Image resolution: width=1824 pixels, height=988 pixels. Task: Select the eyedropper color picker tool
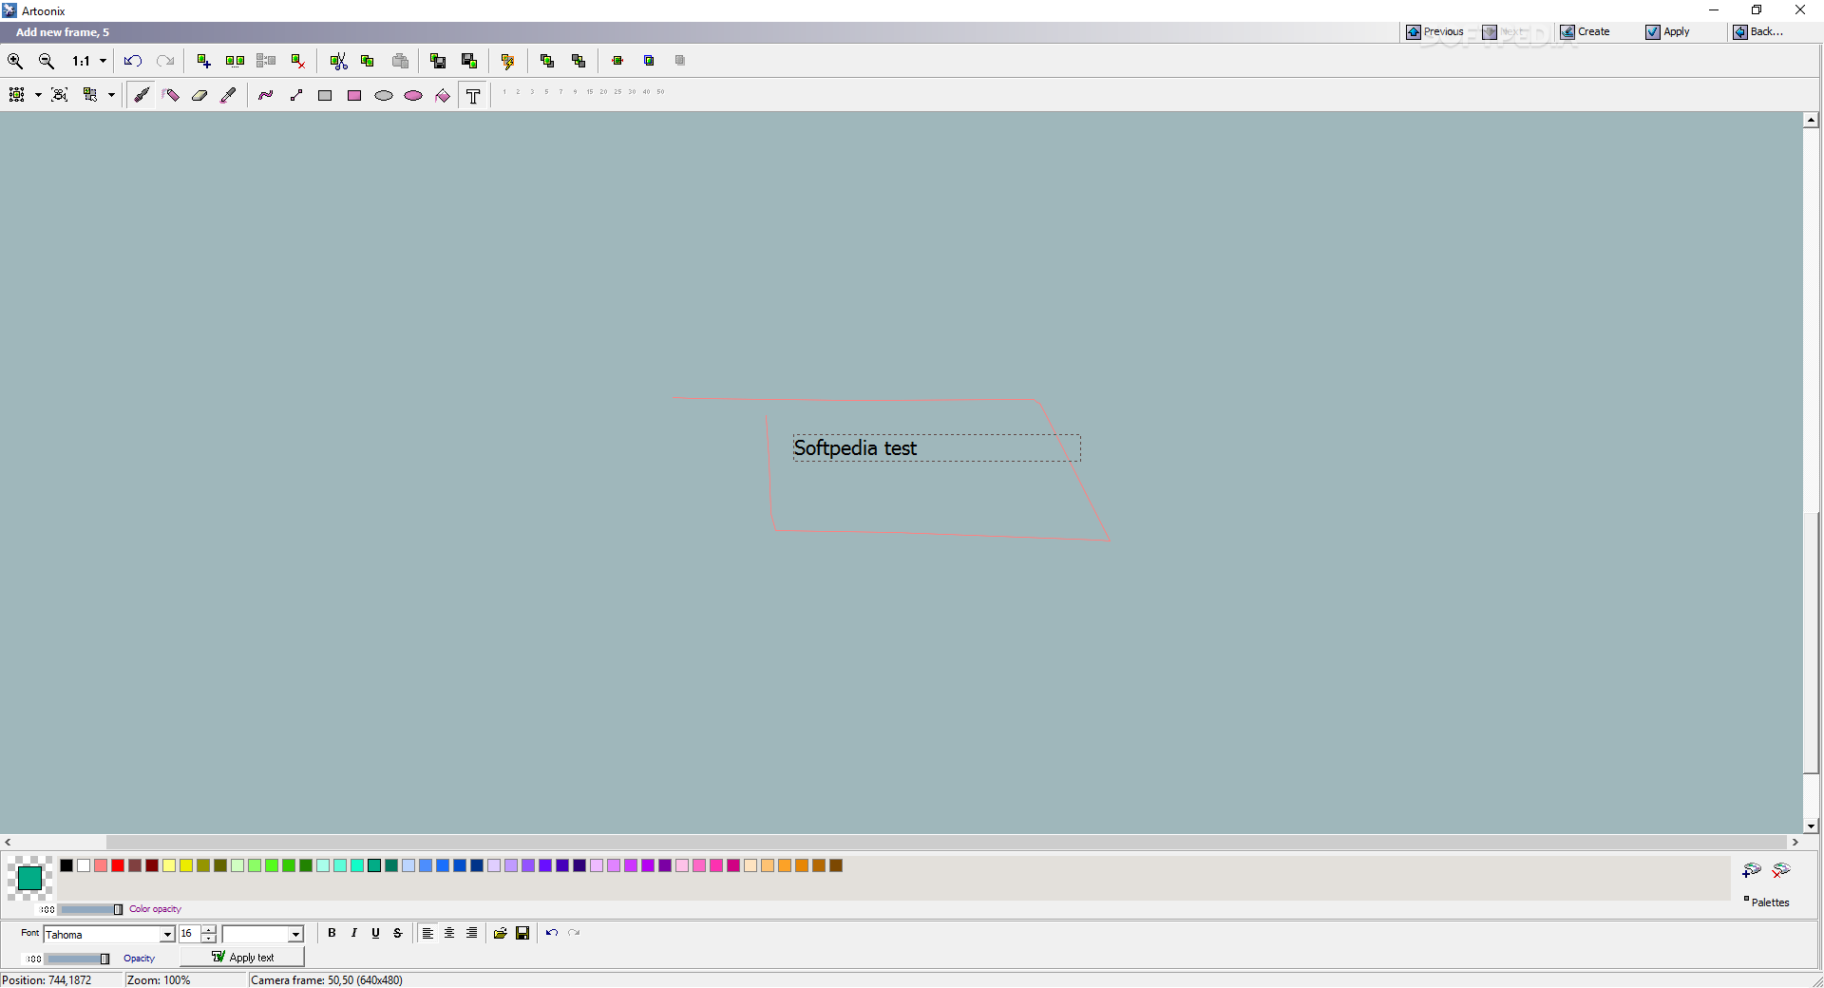click(x=228, y=95)
